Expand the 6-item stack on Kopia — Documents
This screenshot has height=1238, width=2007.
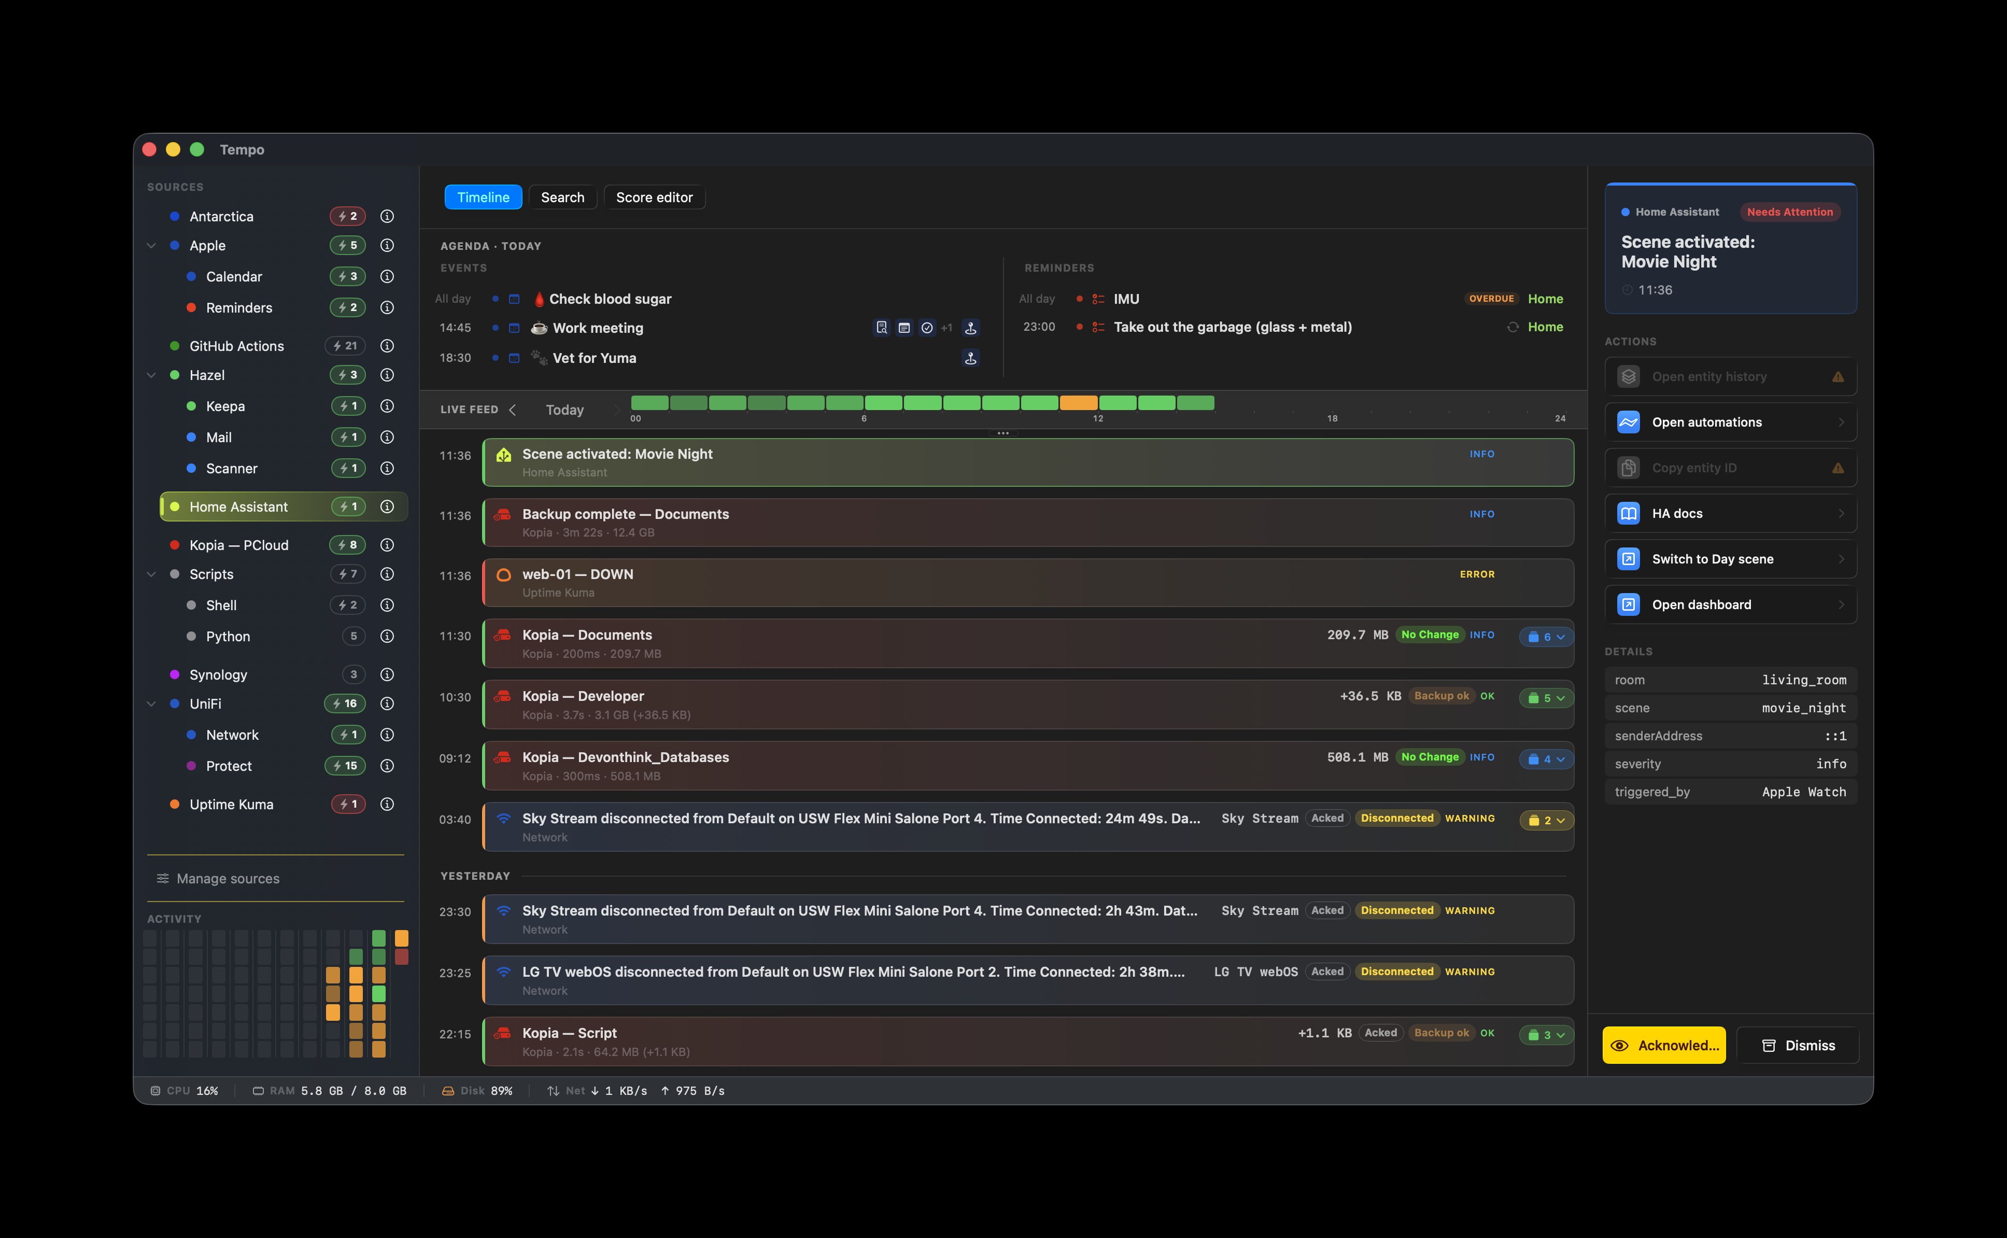coord(1546,636)
